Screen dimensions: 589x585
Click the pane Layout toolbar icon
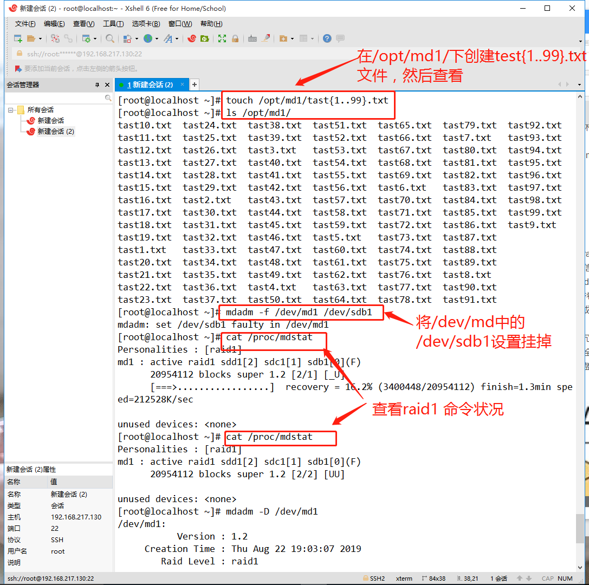303,38
